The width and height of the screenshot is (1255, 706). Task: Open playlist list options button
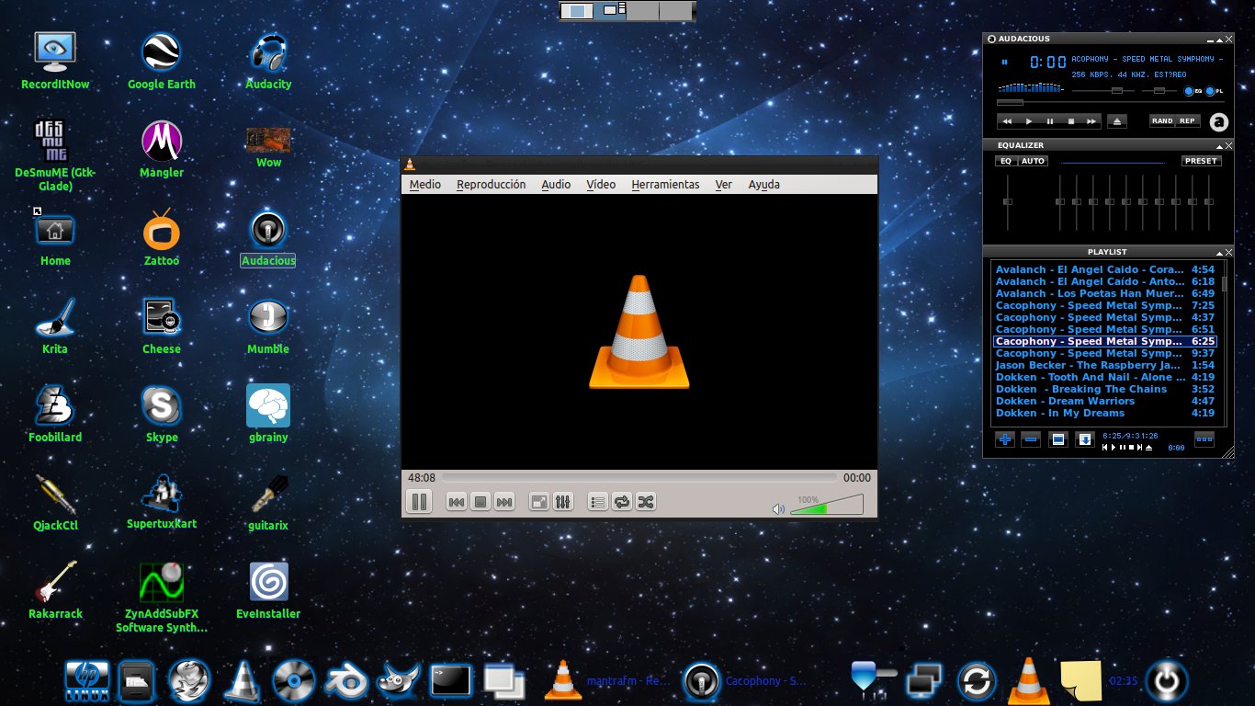[x=1204, y=439]
